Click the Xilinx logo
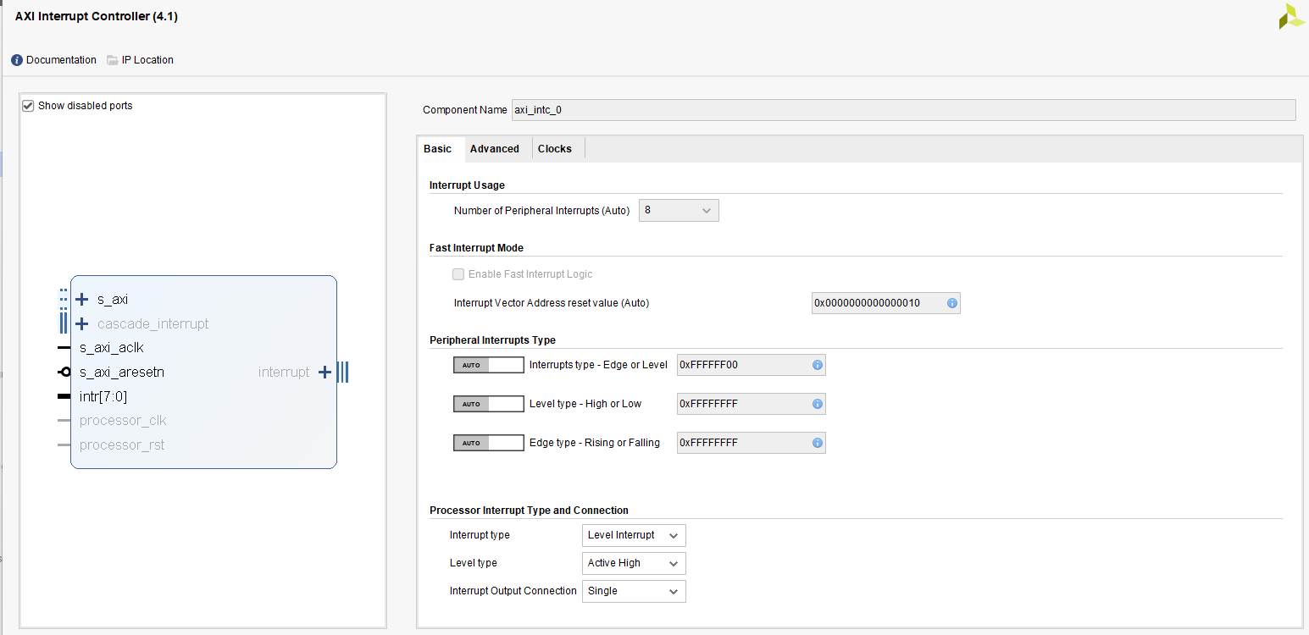This screenshot has height=635, width=1309. click(x=1290, y=16)
